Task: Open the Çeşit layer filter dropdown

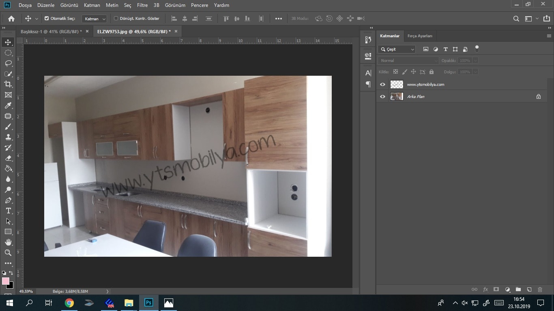Action: click(x=397, y=49)
